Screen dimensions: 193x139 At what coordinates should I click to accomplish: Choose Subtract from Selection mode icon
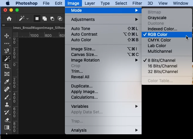point(52,19)
